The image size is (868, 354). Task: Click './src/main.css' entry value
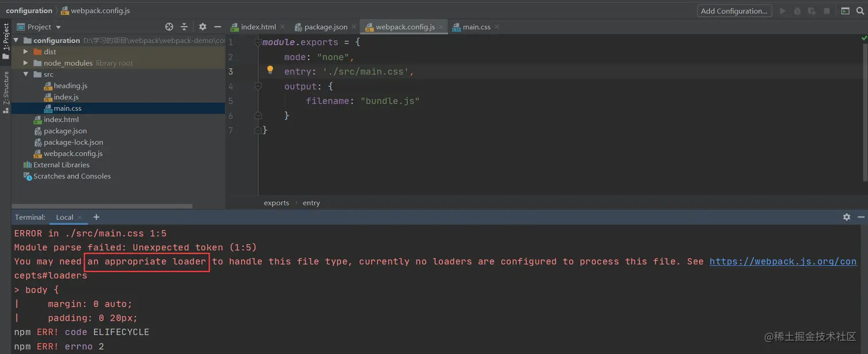click(x=365, y=72)
